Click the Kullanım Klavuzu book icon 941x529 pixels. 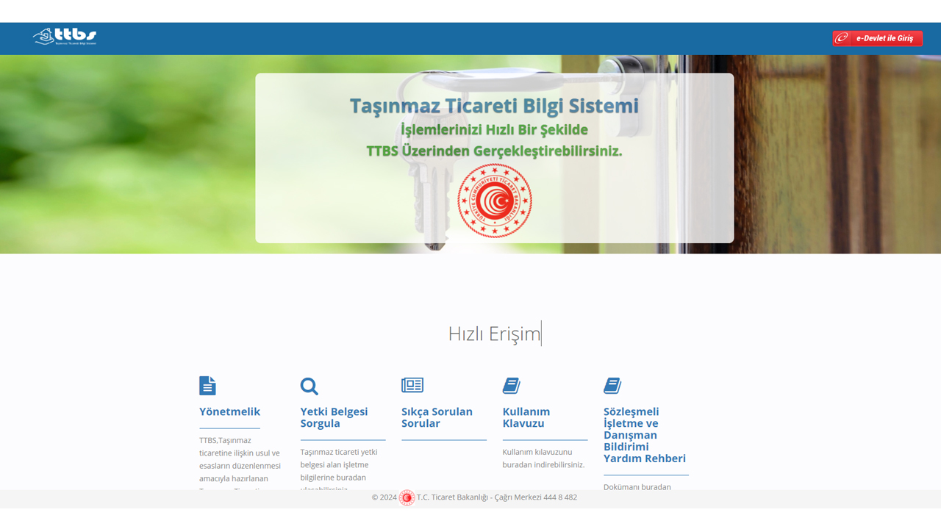click(511, 385)
